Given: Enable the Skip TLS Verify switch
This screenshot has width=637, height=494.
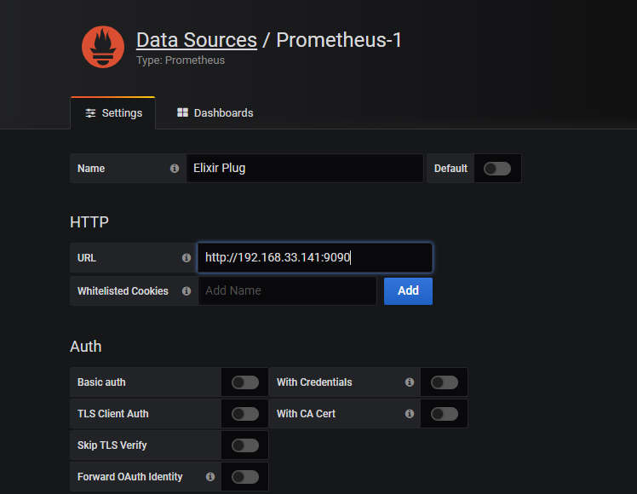Looking at the screenshot, I should (245, 445).
